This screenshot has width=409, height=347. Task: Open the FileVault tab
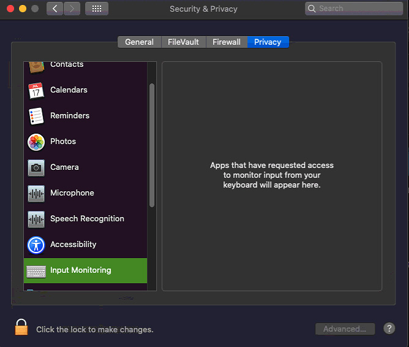point(183,42)
